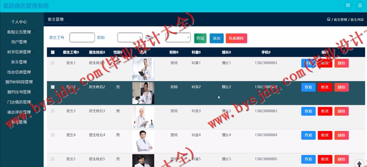The image size is (367, 167).
Task: Open the 科室 filter dropdown
Action: [178, 37]
